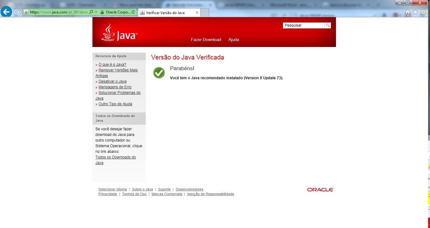This screenshot has height=228, width=430.
Task: Click the 'Termos de Uso' footer link
Action: pos(134,194)
